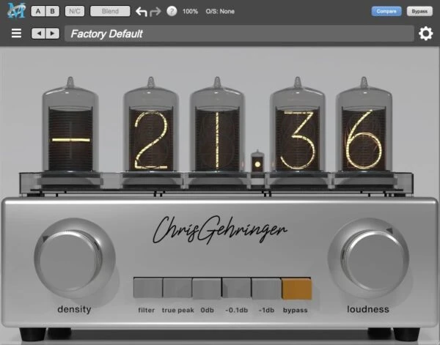
Task: Open the settings gear icon
Action: (x=425, y=34)
